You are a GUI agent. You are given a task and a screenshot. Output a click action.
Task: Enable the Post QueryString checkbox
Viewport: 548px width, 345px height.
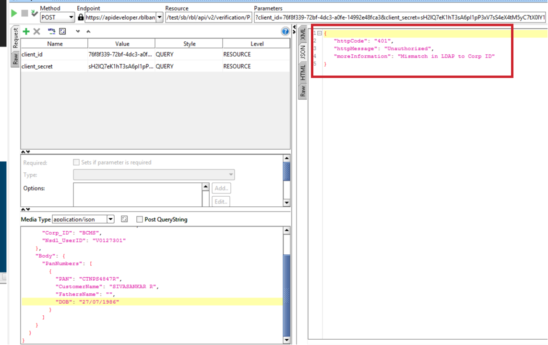140,219
